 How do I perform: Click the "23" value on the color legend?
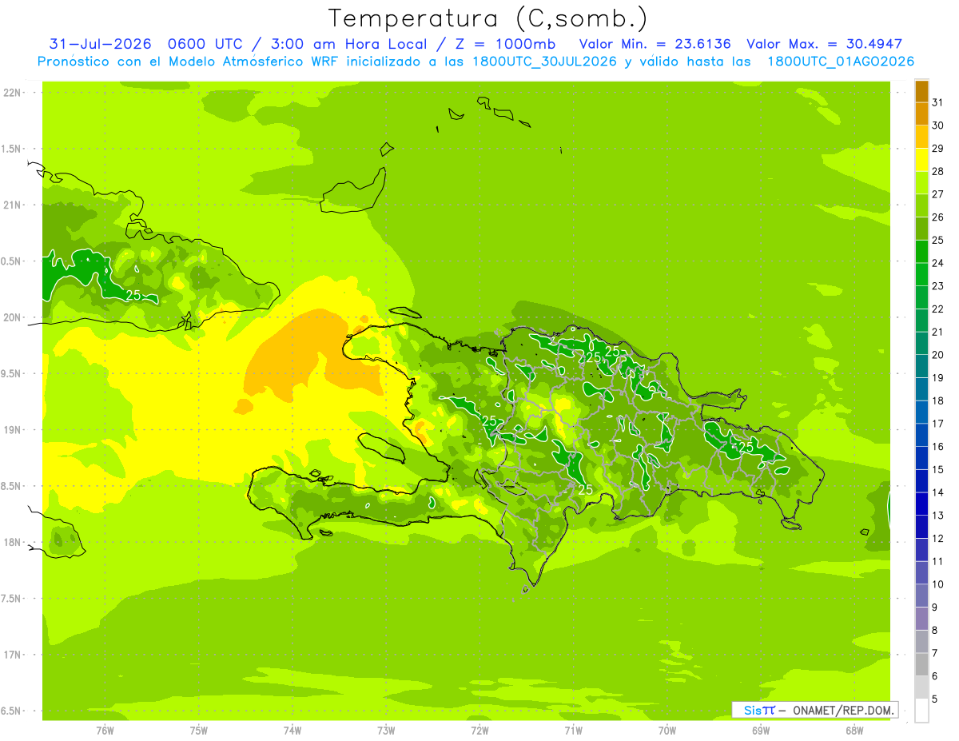pyautogui.click(x=938, y=286)
